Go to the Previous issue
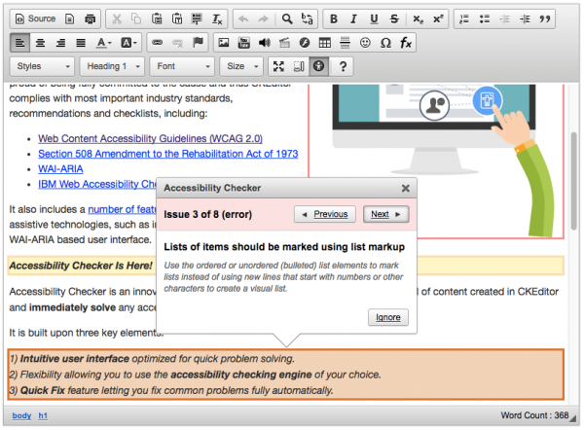 coord(325,214)
